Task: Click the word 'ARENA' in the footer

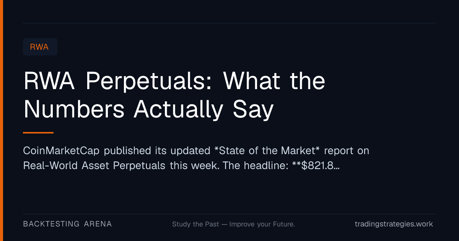Action: 98,224
